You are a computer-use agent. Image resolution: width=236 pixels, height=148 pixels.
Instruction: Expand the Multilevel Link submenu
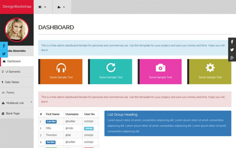pyautogui.click(x=17, y=103)
